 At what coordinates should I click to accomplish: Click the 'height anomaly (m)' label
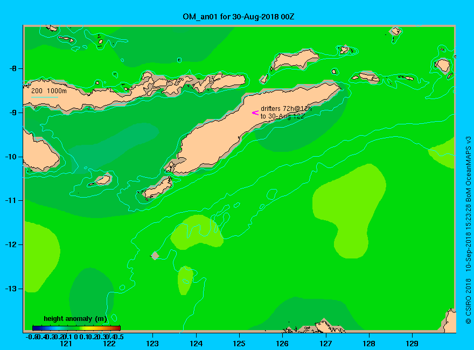75,319
